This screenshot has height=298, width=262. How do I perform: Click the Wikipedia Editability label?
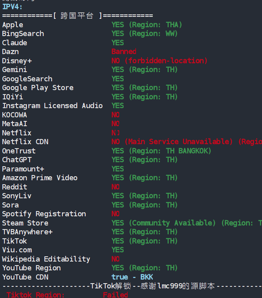click(46, 259)
